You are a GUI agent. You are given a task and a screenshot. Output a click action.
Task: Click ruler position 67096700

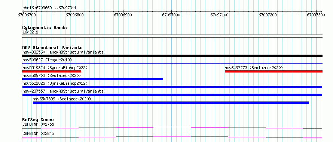coord(27,15)
